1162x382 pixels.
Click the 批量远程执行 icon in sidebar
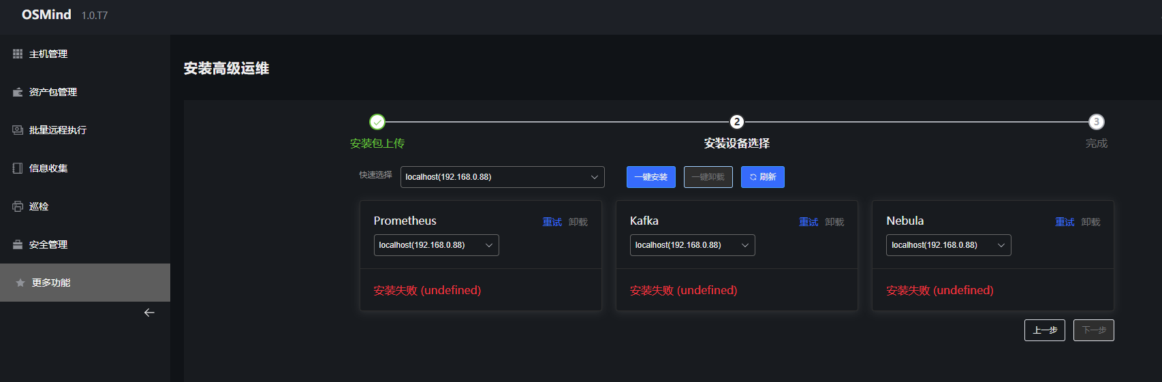pos(18,130)
